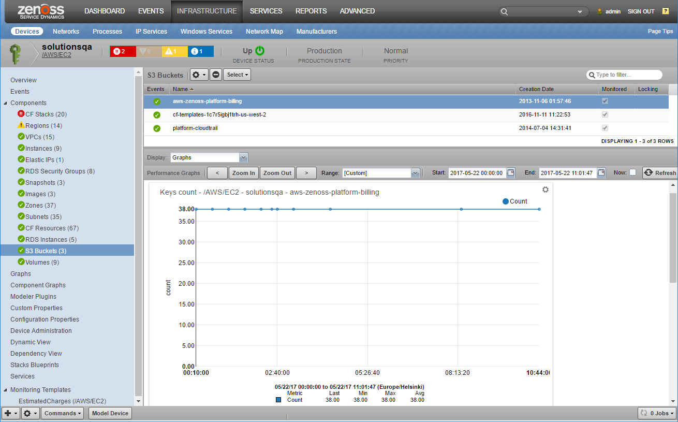Switch to the Windows Services tab
The height and width of the screenshot is (422, 678).
pyautogui.click(x=207, y=32)
